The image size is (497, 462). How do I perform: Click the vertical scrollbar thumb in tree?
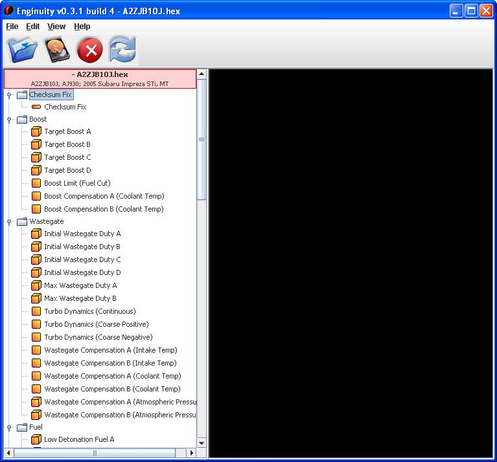(x=202, y=139)
